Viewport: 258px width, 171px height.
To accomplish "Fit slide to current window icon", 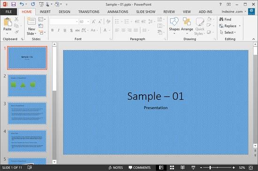I will point(251,168).
